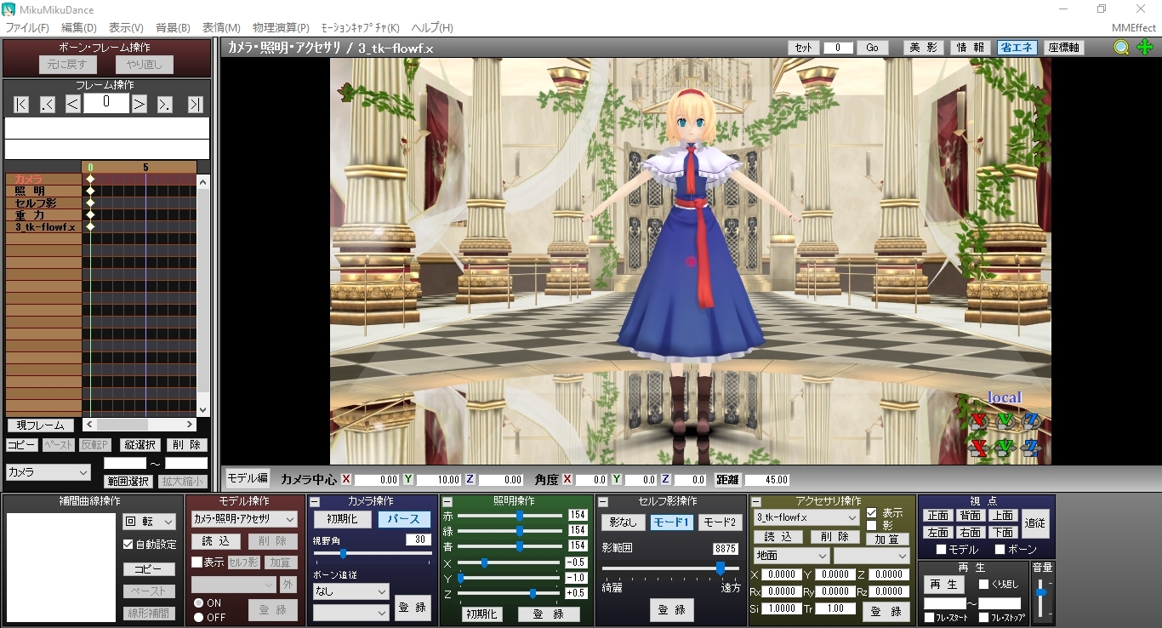Go to next keyframe with >. button

click(x=165, y=105)
